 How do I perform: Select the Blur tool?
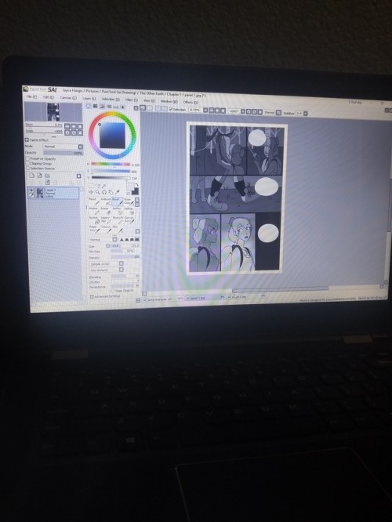pyautogui.click(x=117, y=229)
